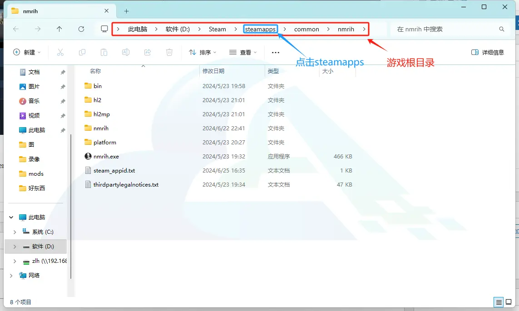Open pinned 此电脑 in quick access
The width and height of the screenshot is (519, 311).
[36, 130]
